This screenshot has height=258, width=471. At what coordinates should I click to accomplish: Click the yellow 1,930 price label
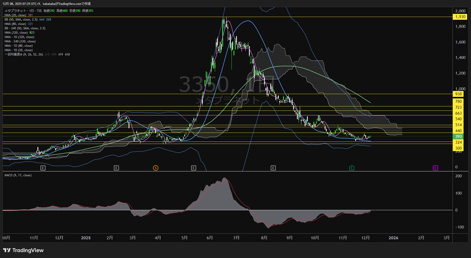click(x=460, y=17)
